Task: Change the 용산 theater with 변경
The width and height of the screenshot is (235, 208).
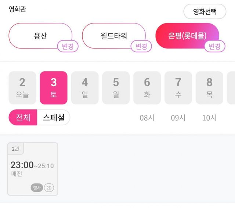Action: 68,47
